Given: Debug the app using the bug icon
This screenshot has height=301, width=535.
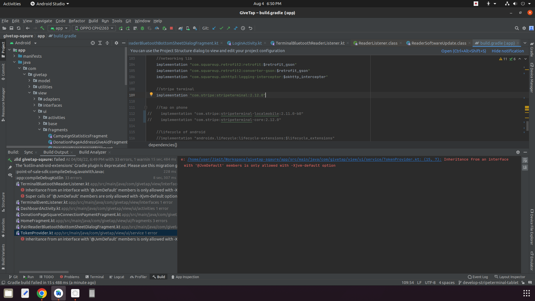Looking at the screenshot, I should tap(142, 28).
